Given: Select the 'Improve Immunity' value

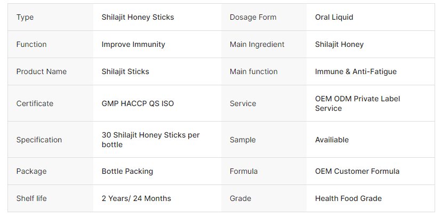Looking at the screenshot, I should tap(133, 44).
